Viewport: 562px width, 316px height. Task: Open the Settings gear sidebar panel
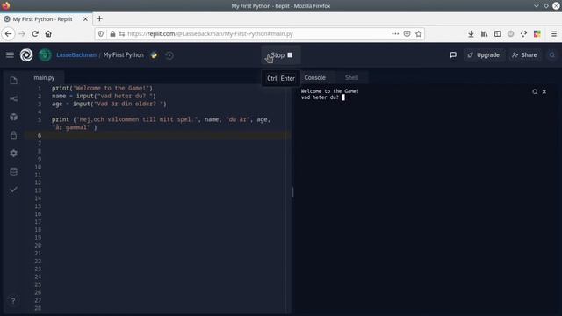14,154
